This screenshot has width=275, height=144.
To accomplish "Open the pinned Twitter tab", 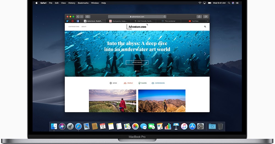I will [67, 21].
